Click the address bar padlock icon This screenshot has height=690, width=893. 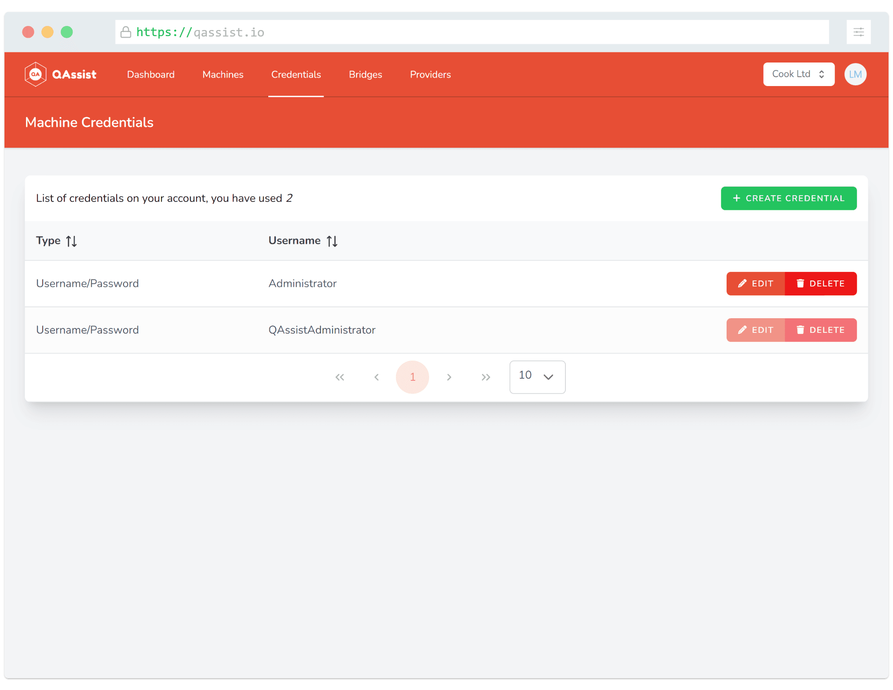126,32
